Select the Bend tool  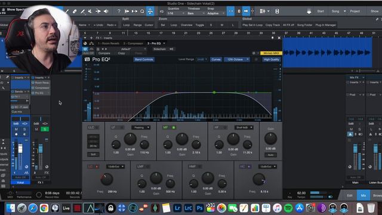coord(98,11)
